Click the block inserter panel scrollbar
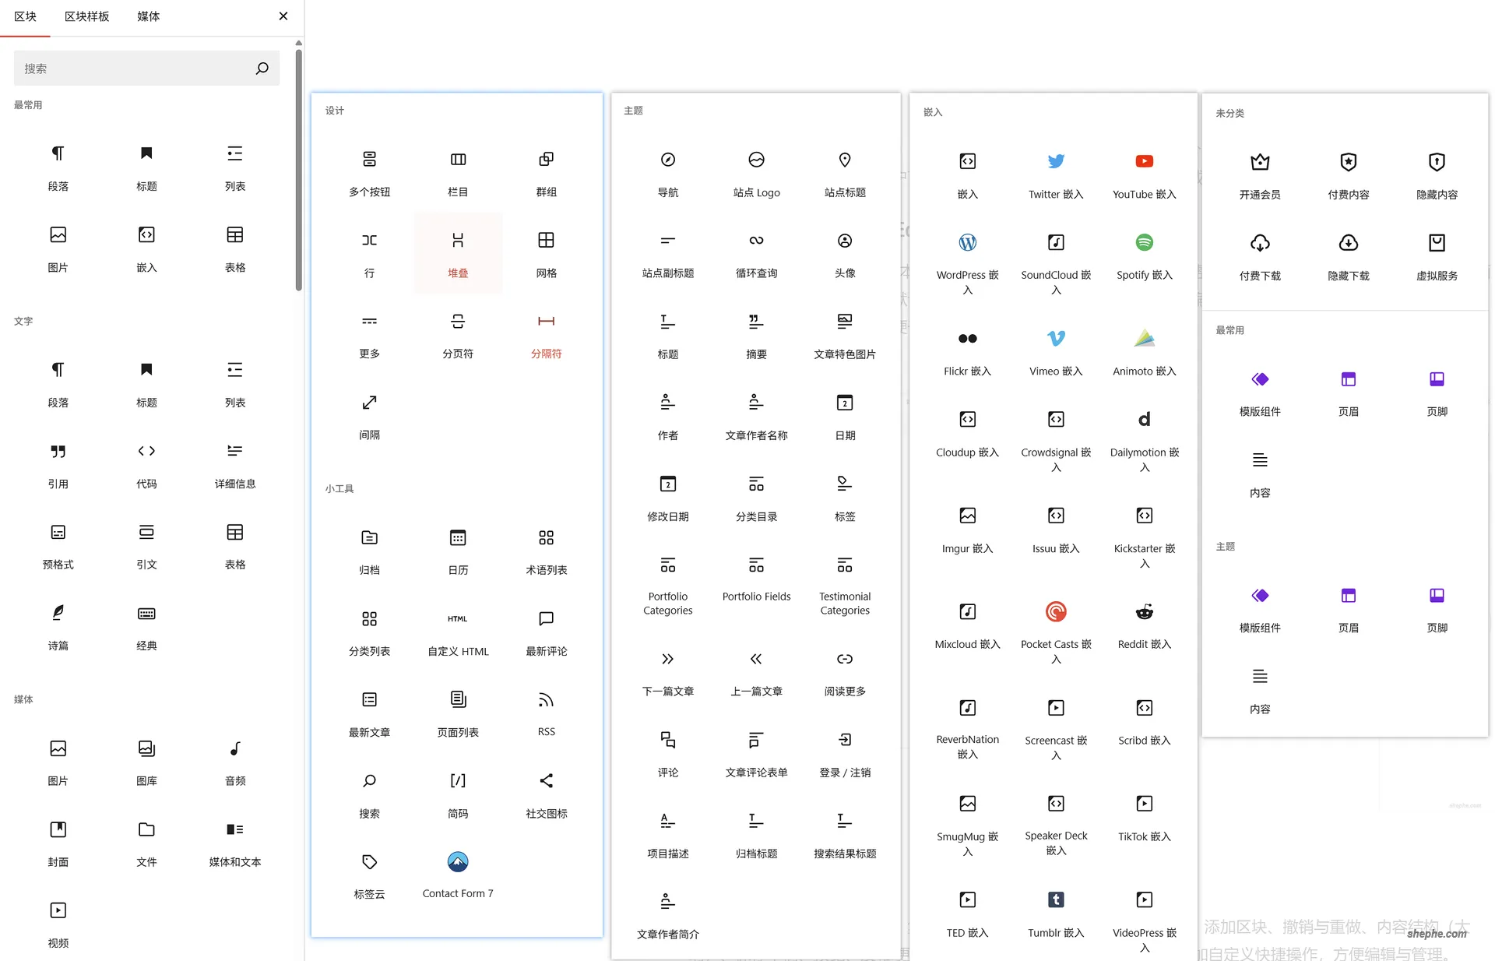This screenshot has width=1495, height=961. [x=299, y=167]
